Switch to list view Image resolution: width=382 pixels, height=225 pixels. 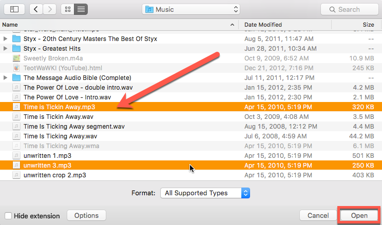click(81, 9)
